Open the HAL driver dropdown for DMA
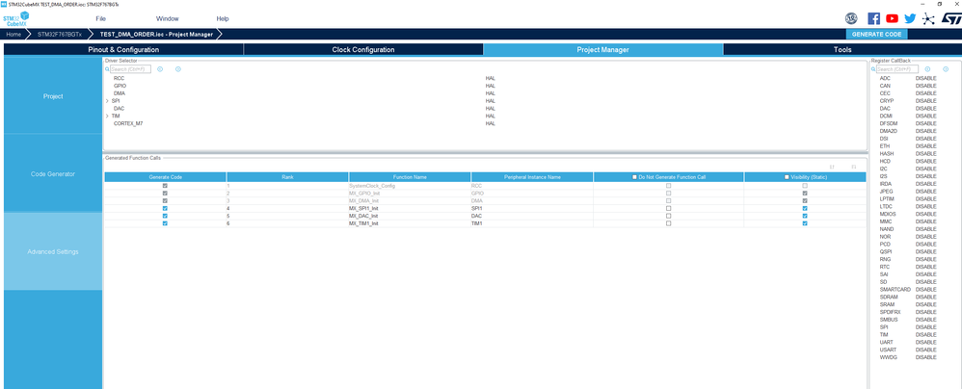Image resolution: width=962 pixels, height=389 pixels. (491, 93)
